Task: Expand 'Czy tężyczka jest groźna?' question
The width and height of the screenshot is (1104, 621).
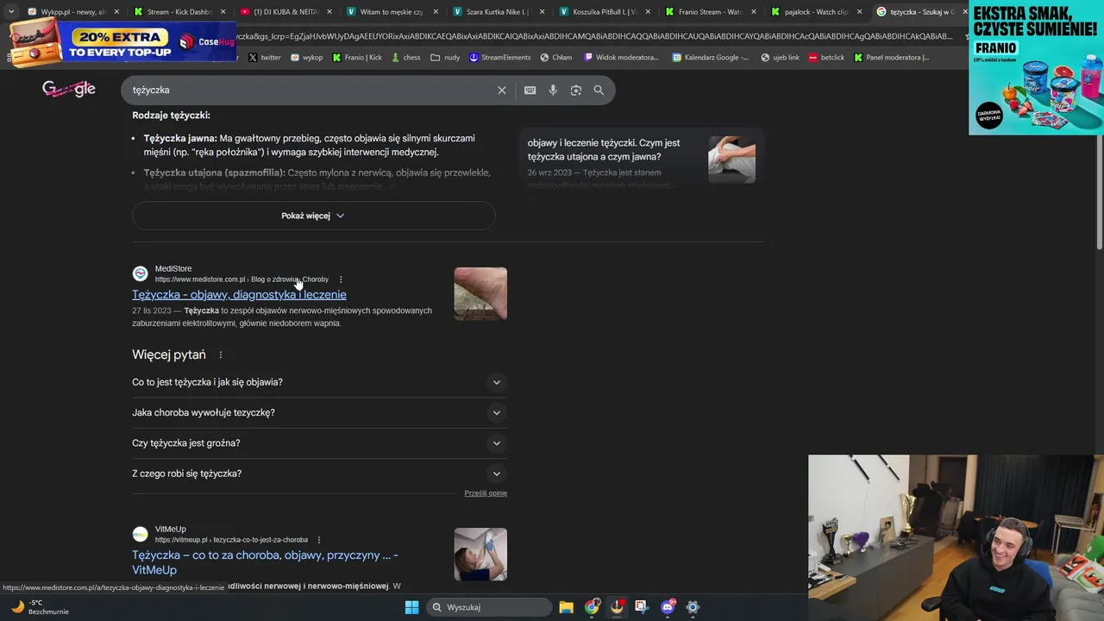Action: (x=319, y=443)
